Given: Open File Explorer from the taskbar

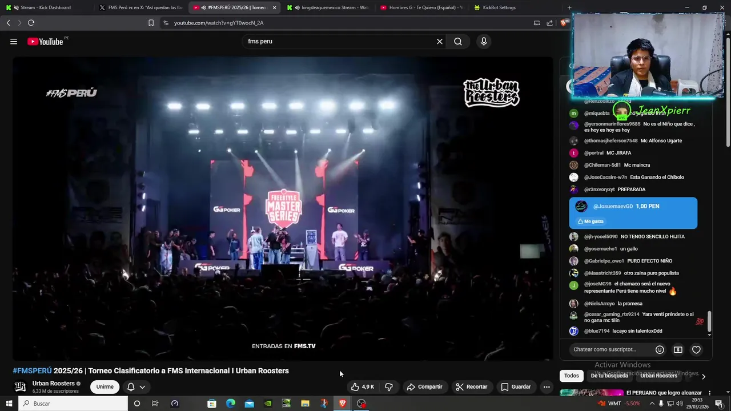Looking at the screenshot, I should [x=305, y=404].
